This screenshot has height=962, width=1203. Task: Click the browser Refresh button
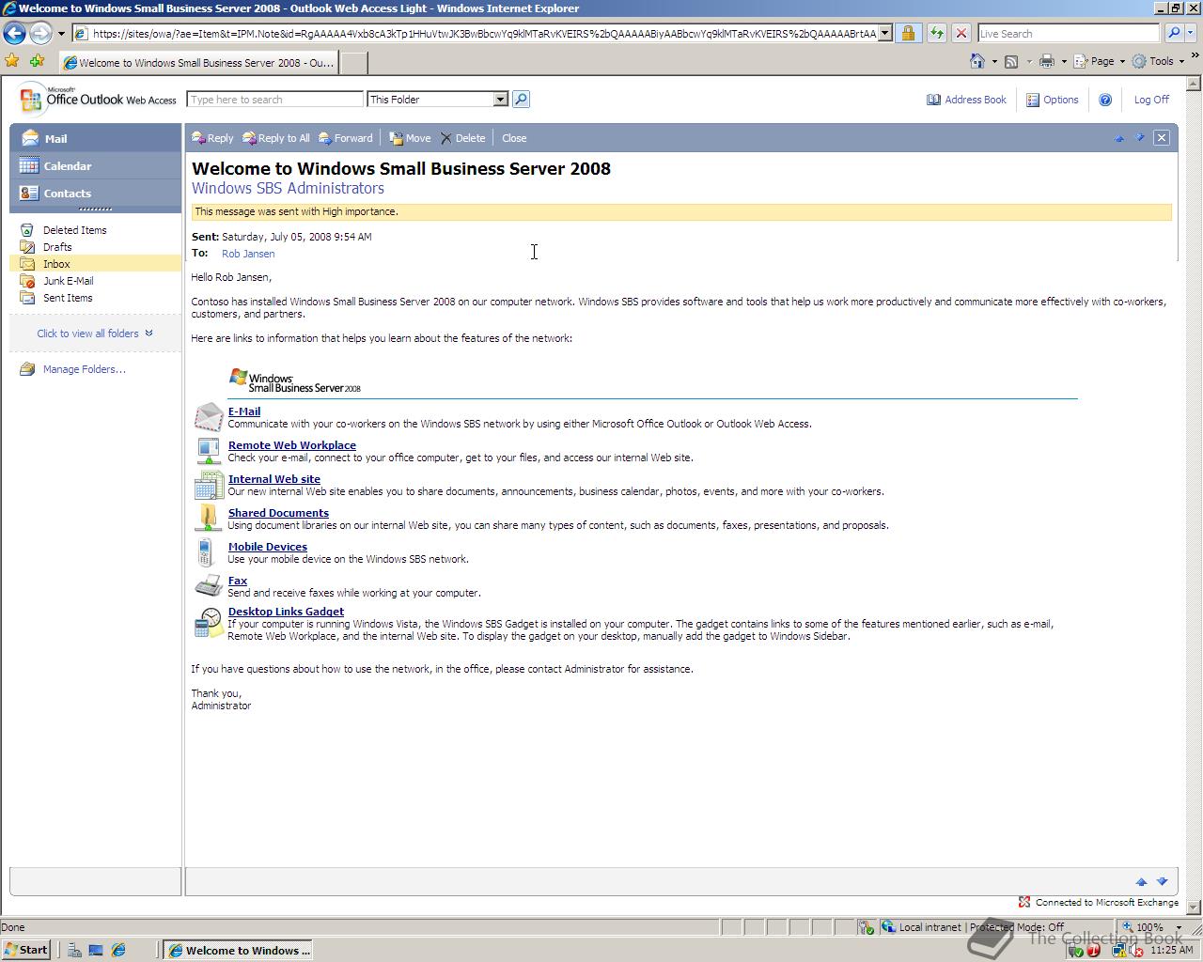[937, 33]
